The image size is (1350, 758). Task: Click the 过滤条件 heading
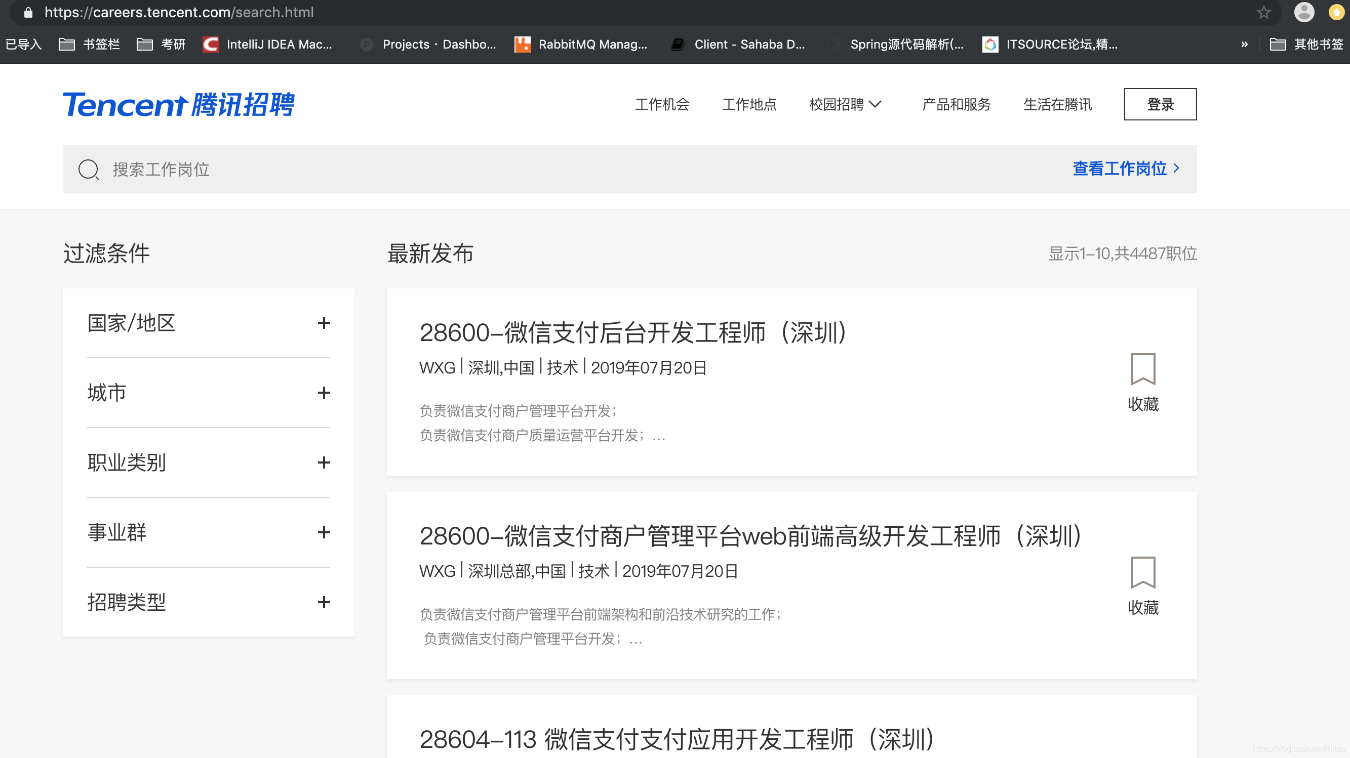click(106, 254)
